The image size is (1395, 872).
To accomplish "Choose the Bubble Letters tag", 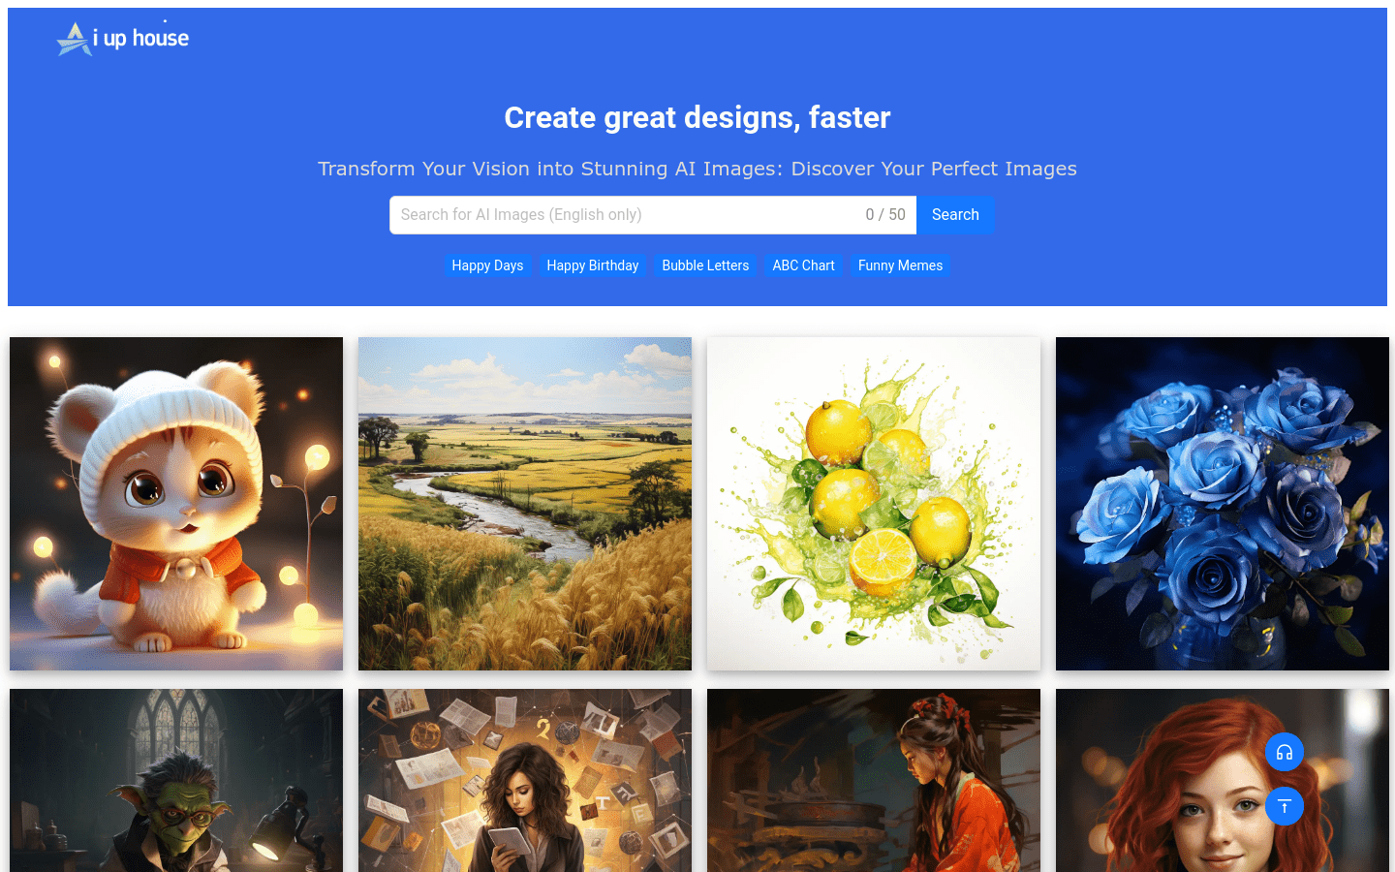I will click(x=705, y=265).
